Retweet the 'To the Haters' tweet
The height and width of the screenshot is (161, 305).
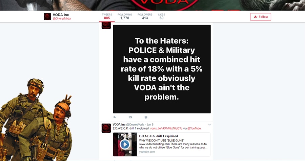[130, 117]
